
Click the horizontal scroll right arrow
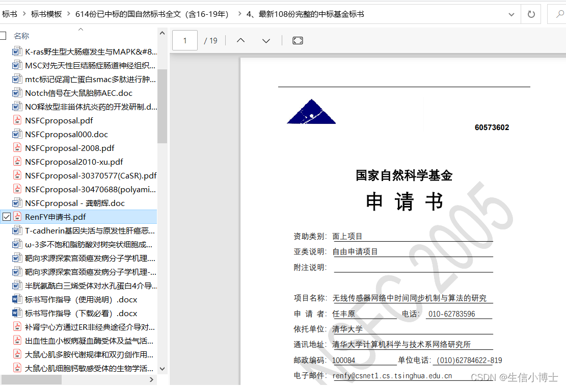pyautogui.click(x=152, y=380)
